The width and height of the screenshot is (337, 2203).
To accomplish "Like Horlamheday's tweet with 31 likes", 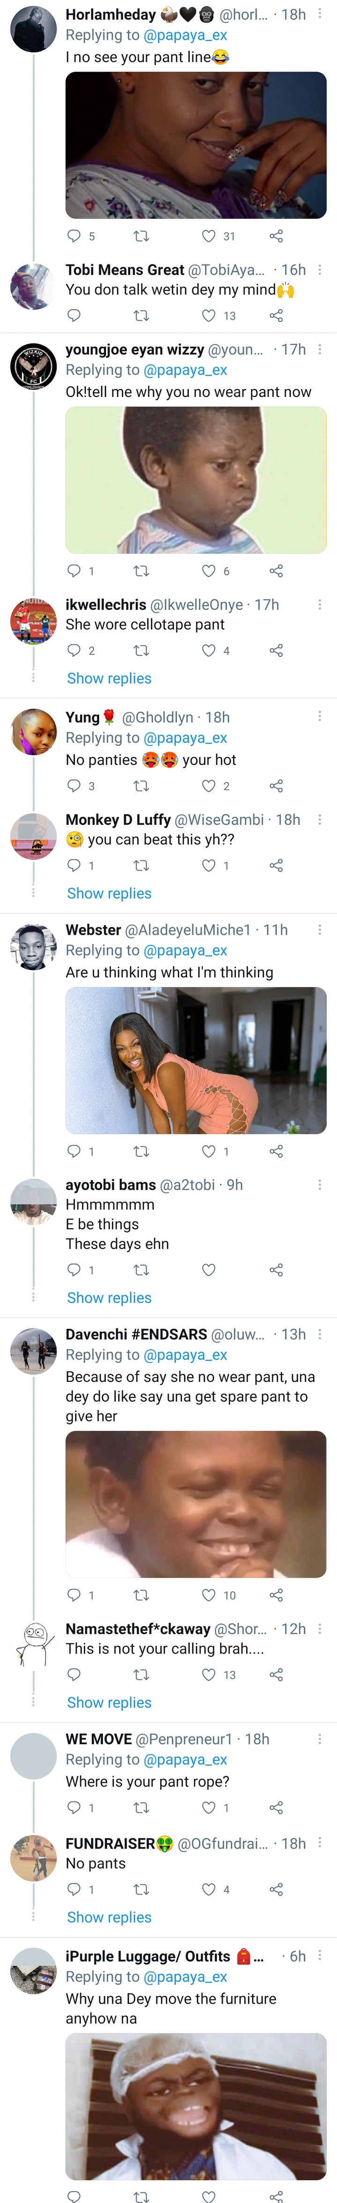I will [209, 236].
